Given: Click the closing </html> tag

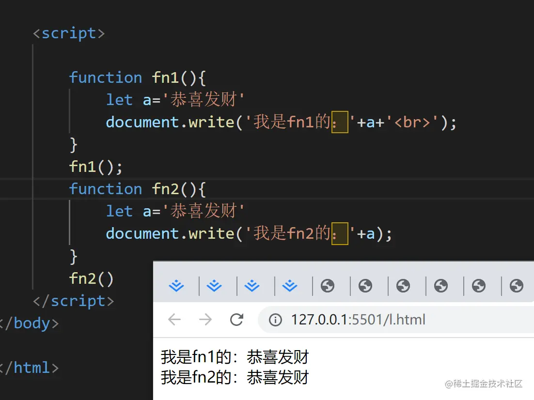Looking at the screenshot, I should pyautogui.click(x=29, y=368).
